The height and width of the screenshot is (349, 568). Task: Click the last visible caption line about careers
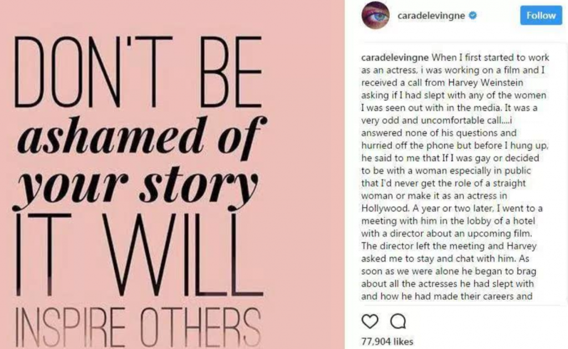[447, 296]
